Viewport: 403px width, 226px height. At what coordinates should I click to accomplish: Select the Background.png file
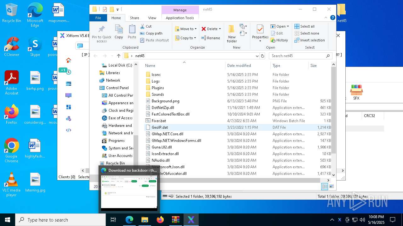point(165,101)
